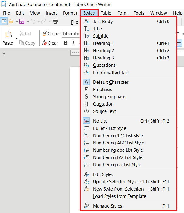The height and width of the screenshot is (213, 184).
Task: Switch to the File tab in notebookbar
Action: [75, 22]
